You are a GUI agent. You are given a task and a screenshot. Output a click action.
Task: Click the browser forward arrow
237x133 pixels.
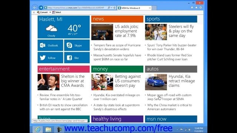point(41,7)
